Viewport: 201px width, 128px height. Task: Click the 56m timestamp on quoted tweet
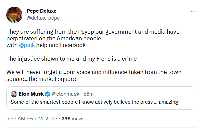(x=88, y=94)
